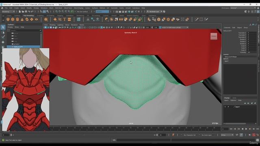Open the viewport Shading menu
The image size is (260, 146).
click(52, 25)
